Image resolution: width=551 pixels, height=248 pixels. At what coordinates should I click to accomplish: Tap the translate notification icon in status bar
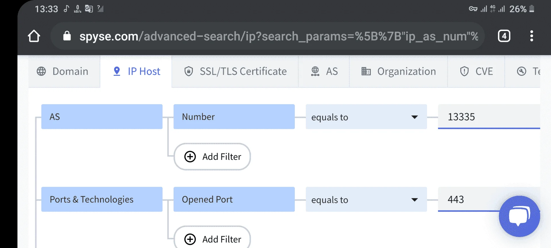tap(89, 9)
